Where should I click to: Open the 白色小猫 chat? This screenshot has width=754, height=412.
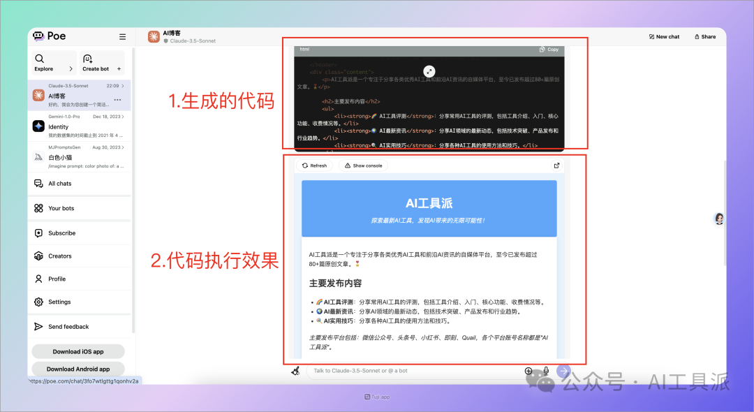(80, 157)
